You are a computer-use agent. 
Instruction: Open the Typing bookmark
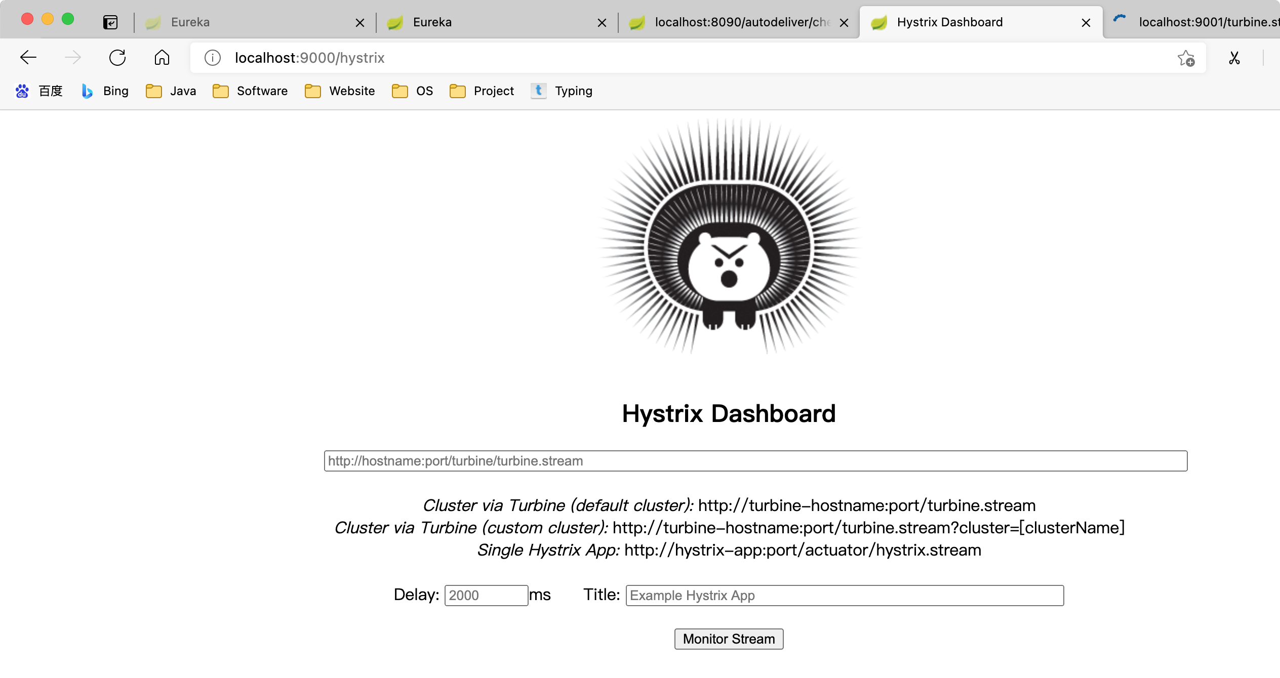(x=562, y=91)
